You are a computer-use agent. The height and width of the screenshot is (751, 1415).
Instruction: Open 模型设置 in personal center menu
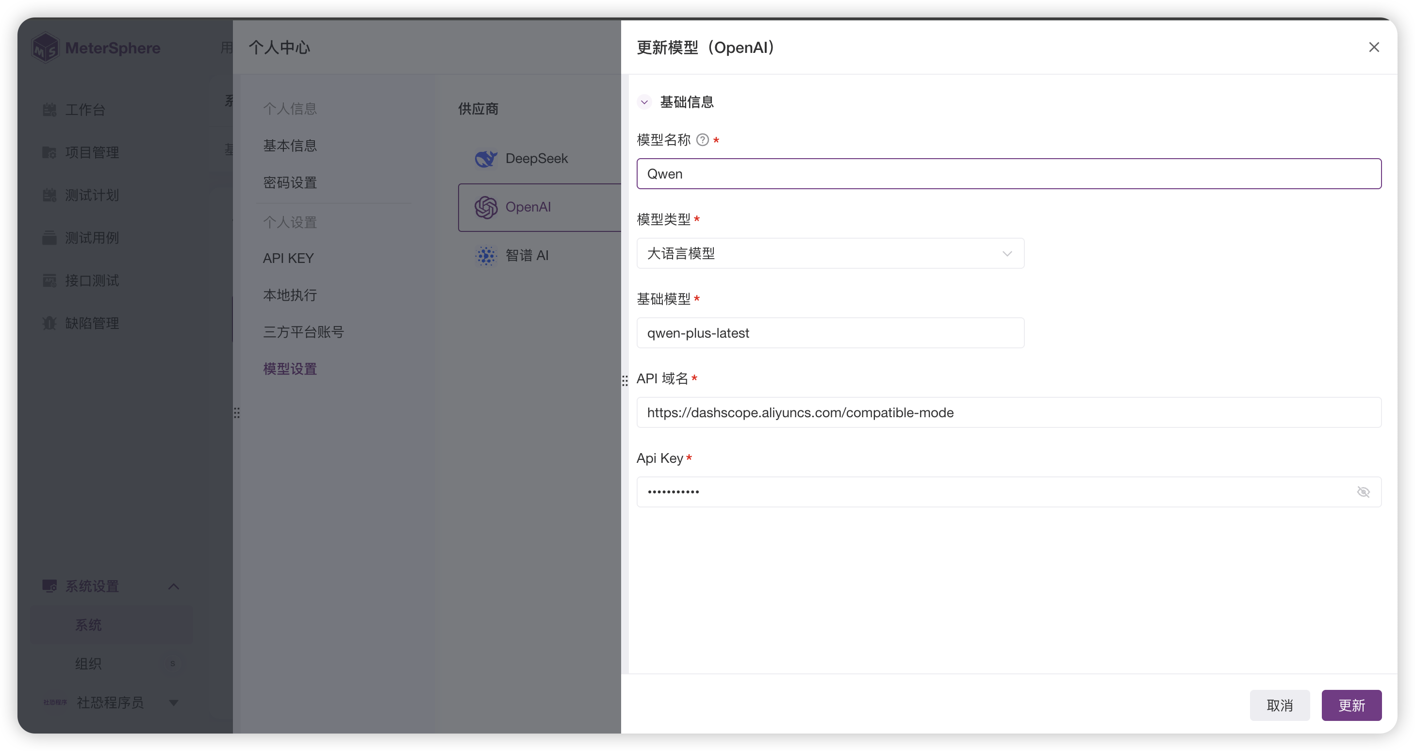[290, 369]
